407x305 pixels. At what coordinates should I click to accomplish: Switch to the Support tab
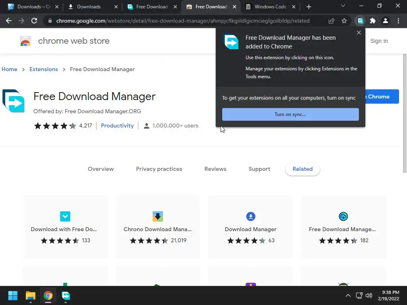coord(259,169)
